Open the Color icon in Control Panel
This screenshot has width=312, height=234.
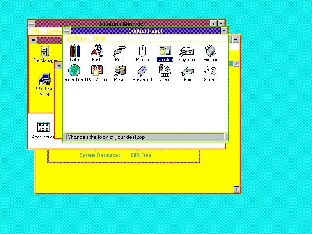tap(74, 53)
